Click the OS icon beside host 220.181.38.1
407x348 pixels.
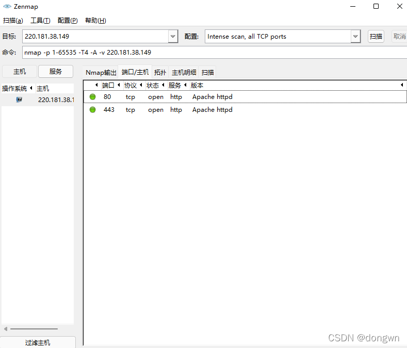pyautogui.click(x=19, y=100)
